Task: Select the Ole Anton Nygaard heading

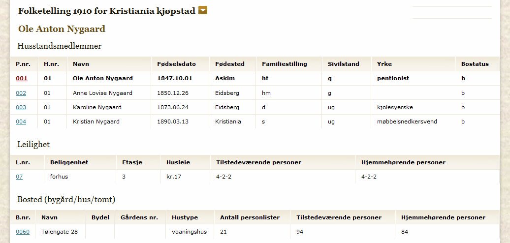Action: click(62, 29)
